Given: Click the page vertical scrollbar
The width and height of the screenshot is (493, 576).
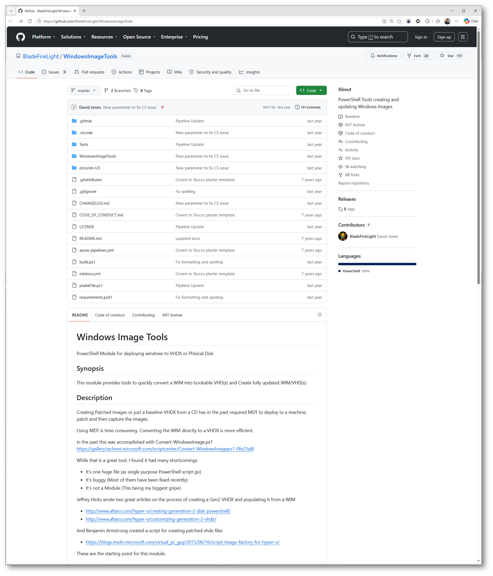Looking at the screenshot, I should click(478, 158).
